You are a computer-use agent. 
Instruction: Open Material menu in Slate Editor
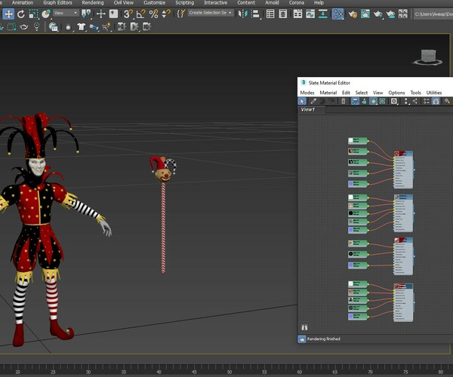pyautogui.click(x=328, y=92)
